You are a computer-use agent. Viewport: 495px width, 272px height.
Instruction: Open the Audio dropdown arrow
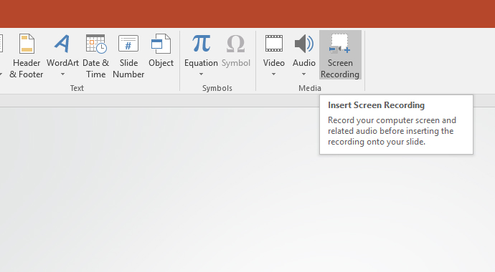pos(303,74)
